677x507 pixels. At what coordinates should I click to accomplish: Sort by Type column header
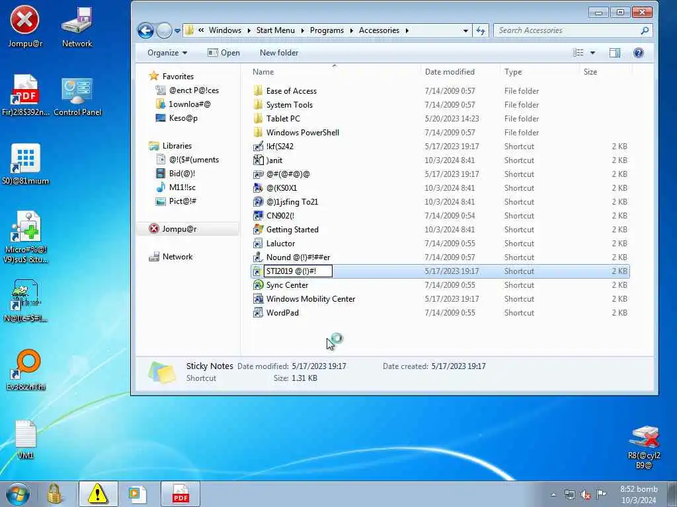(513, 72)
